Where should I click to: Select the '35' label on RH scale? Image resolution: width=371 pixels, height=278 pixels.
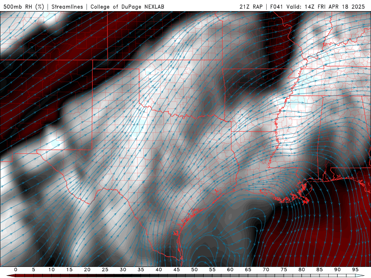(141, 270)
